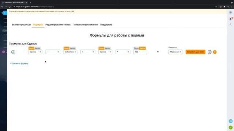Focus the number input containing 100

coord(140,52)
